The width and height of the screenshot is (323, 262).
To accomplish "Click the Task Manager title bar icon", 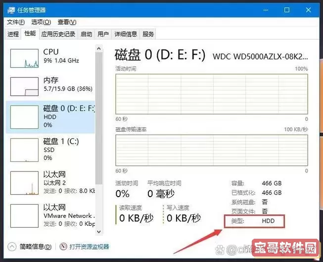I will click(x=11, y=10).
